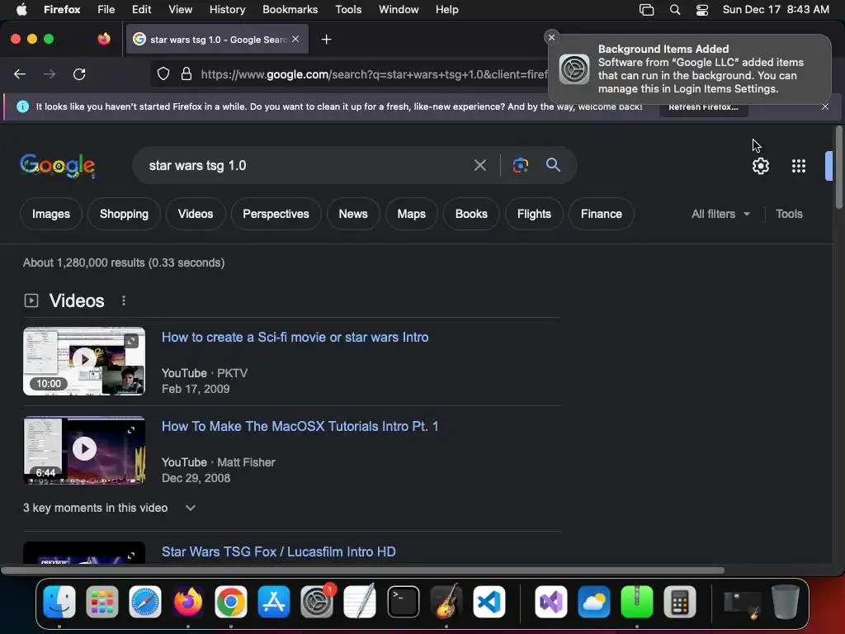The image size is (845, 634).
Task: Open the cloud app in the Dock
Action: pyautogui.click(x=594, y=602)
